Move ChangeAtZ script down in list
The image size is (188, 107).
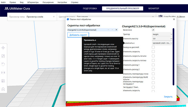click(108, 30)
